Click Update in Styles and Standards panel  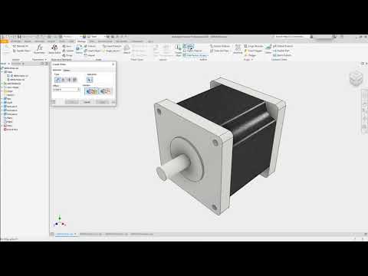point(67,51)
